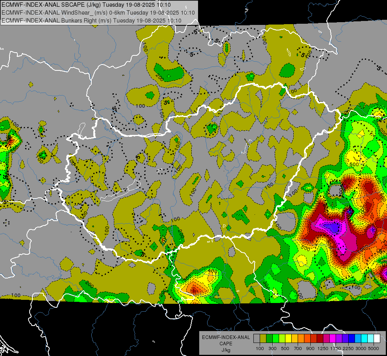Select the dark red legend swatch
The height and width of the screenshot is (356, 387).
[320, 339]
